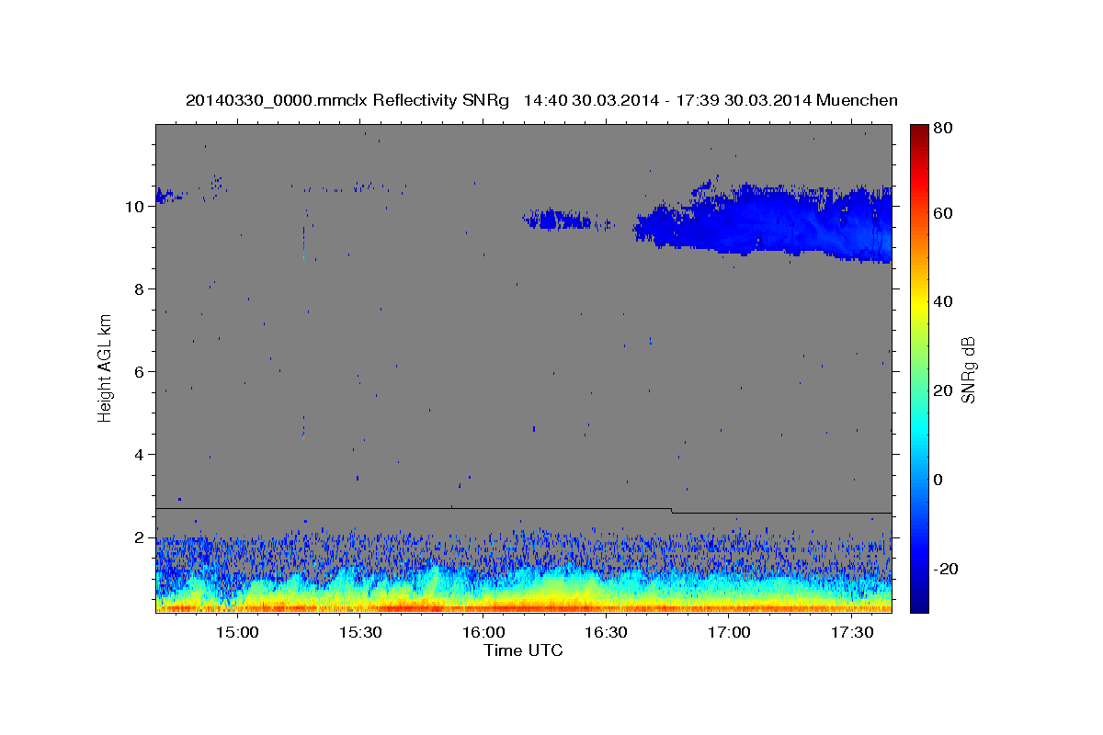Click the height tick label 6
This screenshot has width=1103, height=735.
click(141, 372)
